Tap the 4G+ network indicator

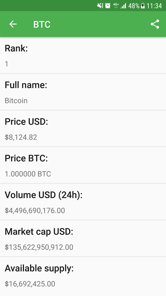(116, 6)
